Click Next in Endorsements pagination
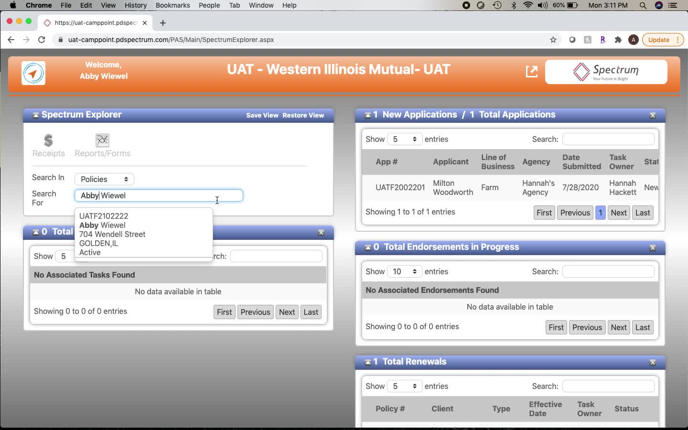 619,327
